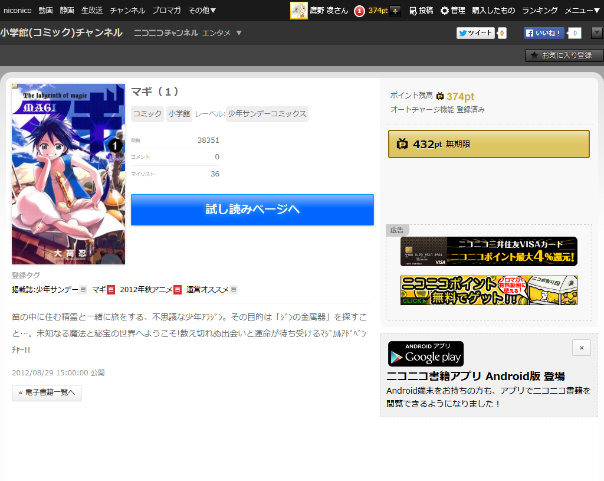604x481 pixels.
Task: Expand the gray arrow next to share buttons
Action: [x=597, y=33]
